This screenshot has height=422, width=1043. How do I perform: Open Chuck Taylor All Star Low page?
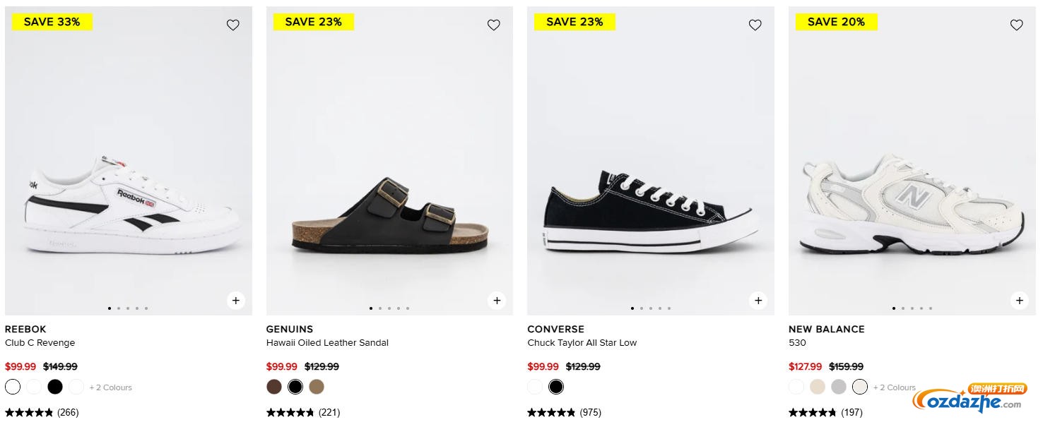point(582,343)
